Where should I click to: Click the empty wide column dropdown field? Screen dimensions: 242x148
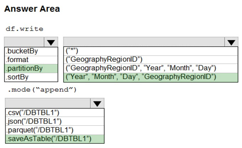point(144,42)
